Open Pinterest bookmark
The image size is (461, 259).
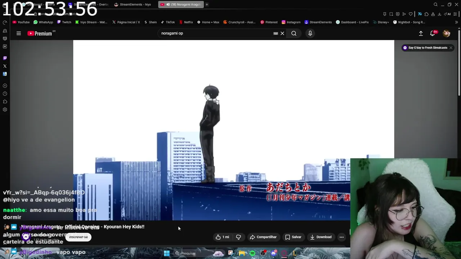269,22
